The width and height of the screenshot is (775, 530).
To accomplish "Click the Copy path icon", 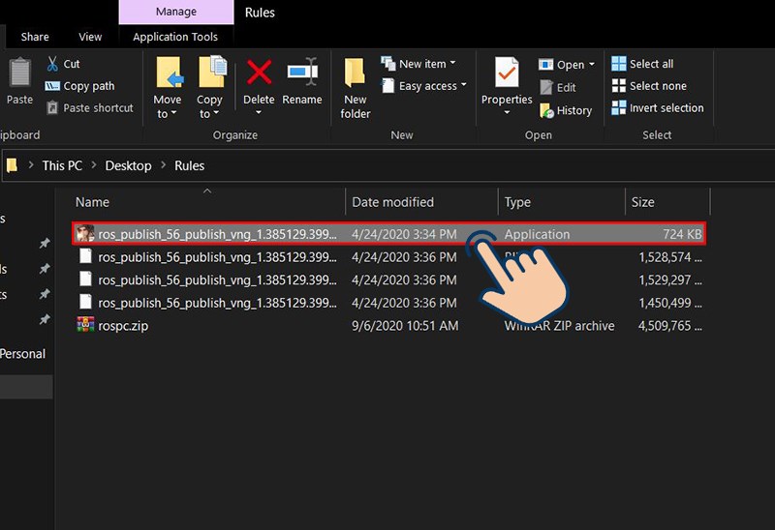I will coord(51,86).
